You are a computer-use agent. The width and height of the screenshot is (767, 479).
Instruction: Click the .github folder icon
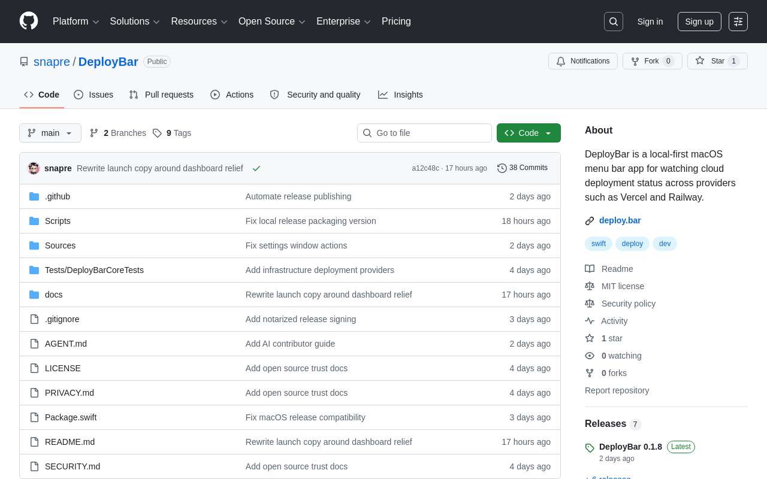coord(34,196)
